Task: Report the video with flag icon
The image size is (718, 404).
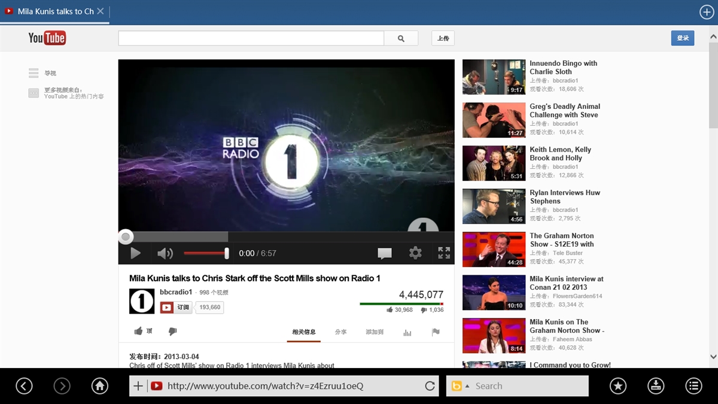Action: [x=436, y=332]
